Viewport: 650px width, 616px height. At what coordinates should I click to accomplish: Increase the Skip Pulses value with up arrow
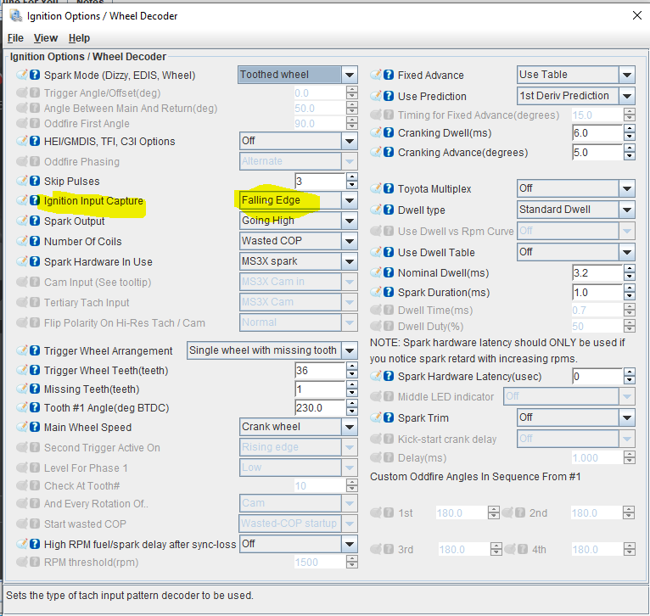351,176
